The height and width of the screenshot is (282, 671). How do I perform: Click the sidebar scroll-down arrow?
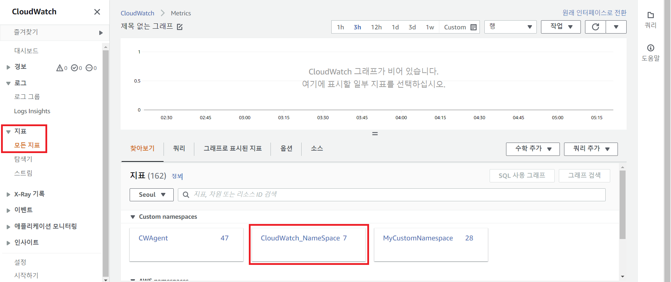[106, 280]
